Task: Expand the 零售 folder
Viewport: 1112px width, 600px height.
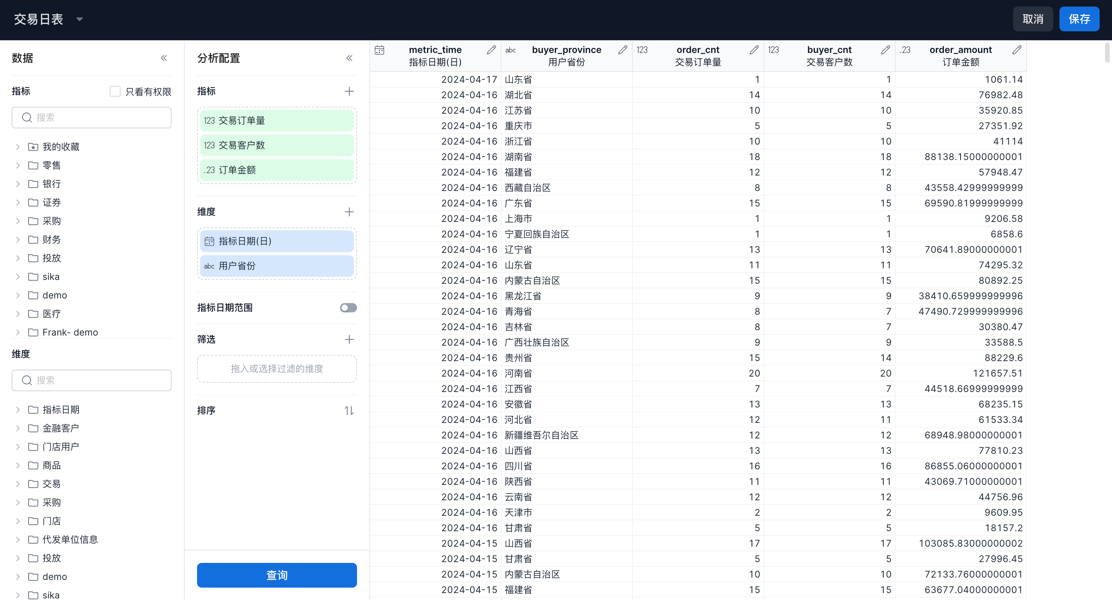Action: tap(18, 165)
